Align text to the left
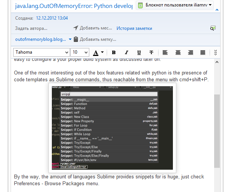The width and height of the screenshot is (227, 192). pos(165,52)
